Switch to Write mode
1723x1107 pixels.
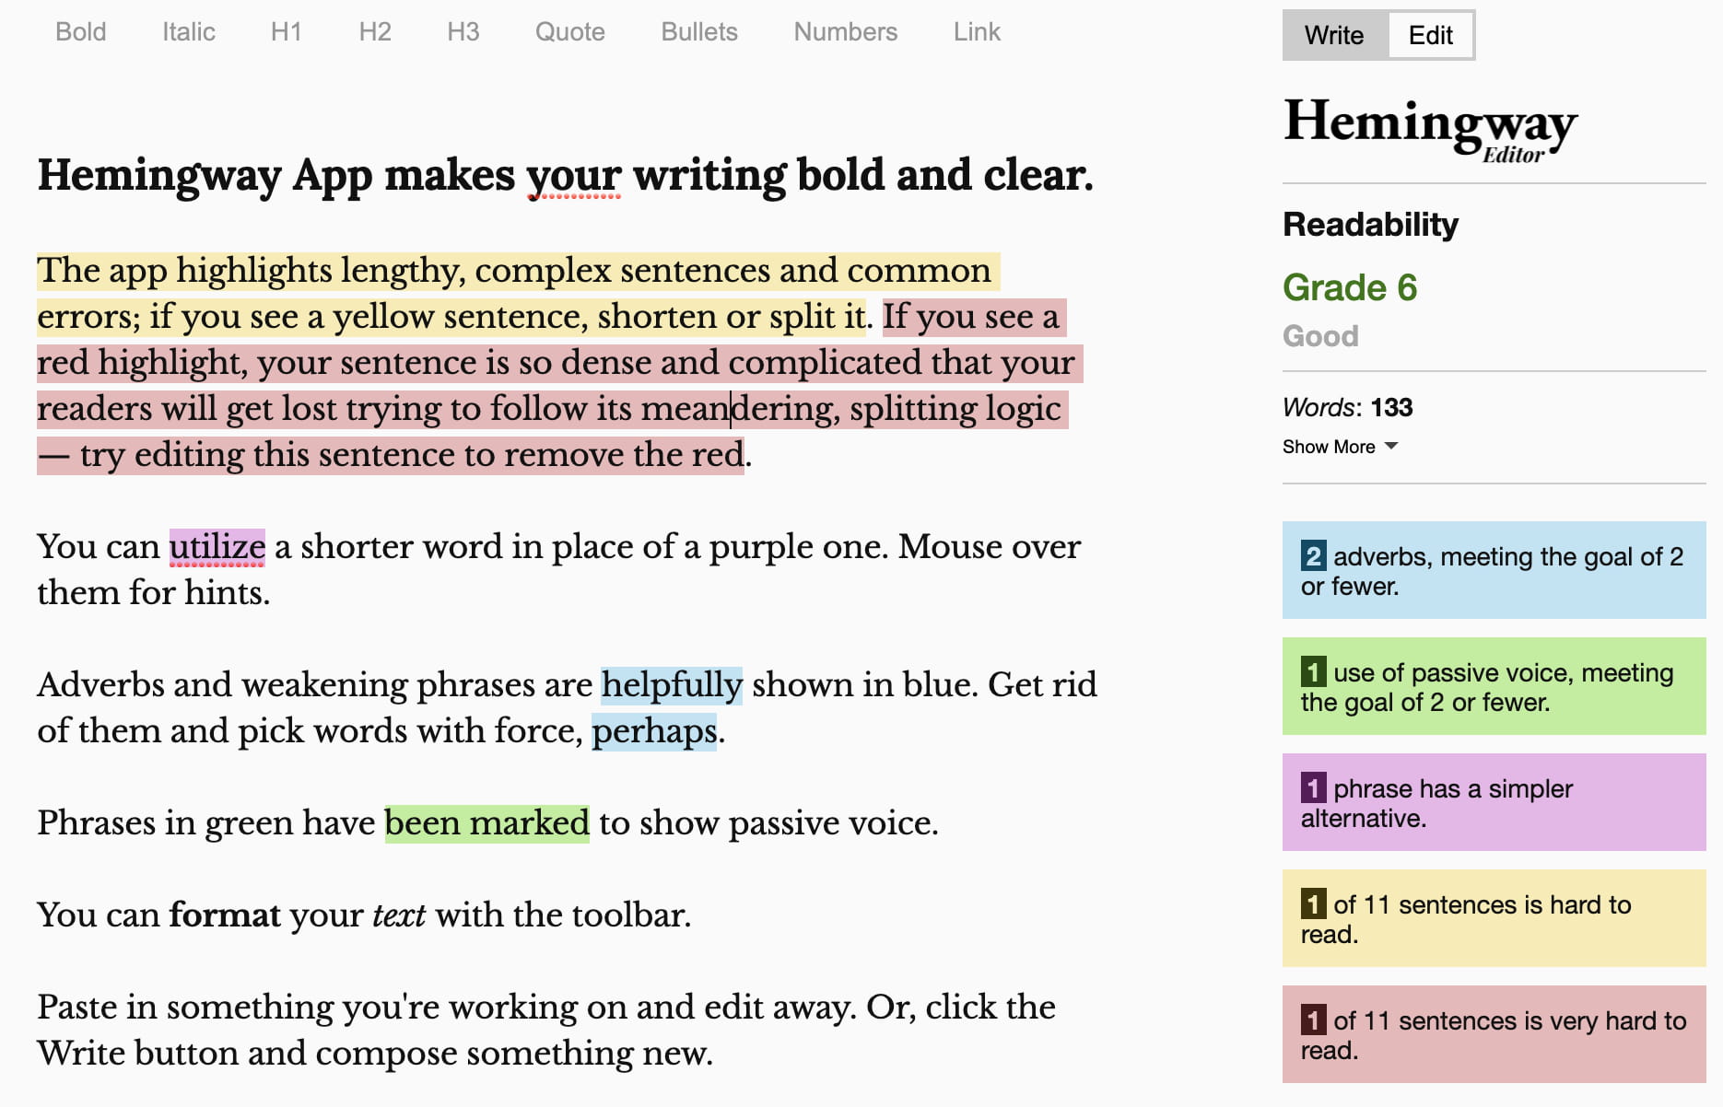pos(1333,35)
